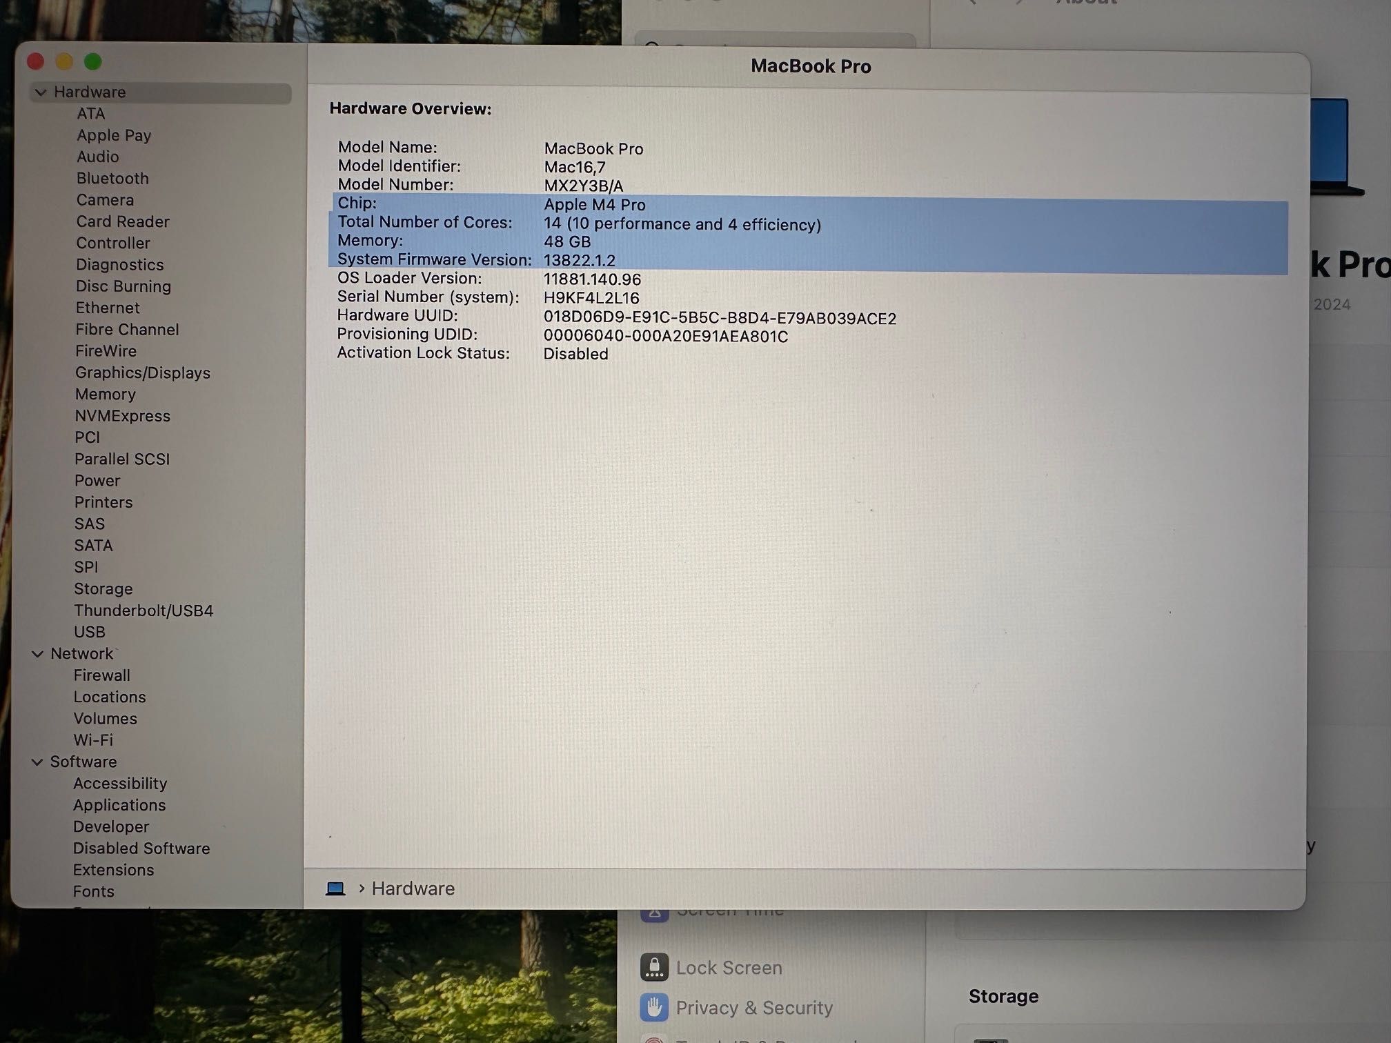Select Parallel SCSI entry
Image resolution: width=1391 pixels, height=1043 pixels.
coord(122,459)
